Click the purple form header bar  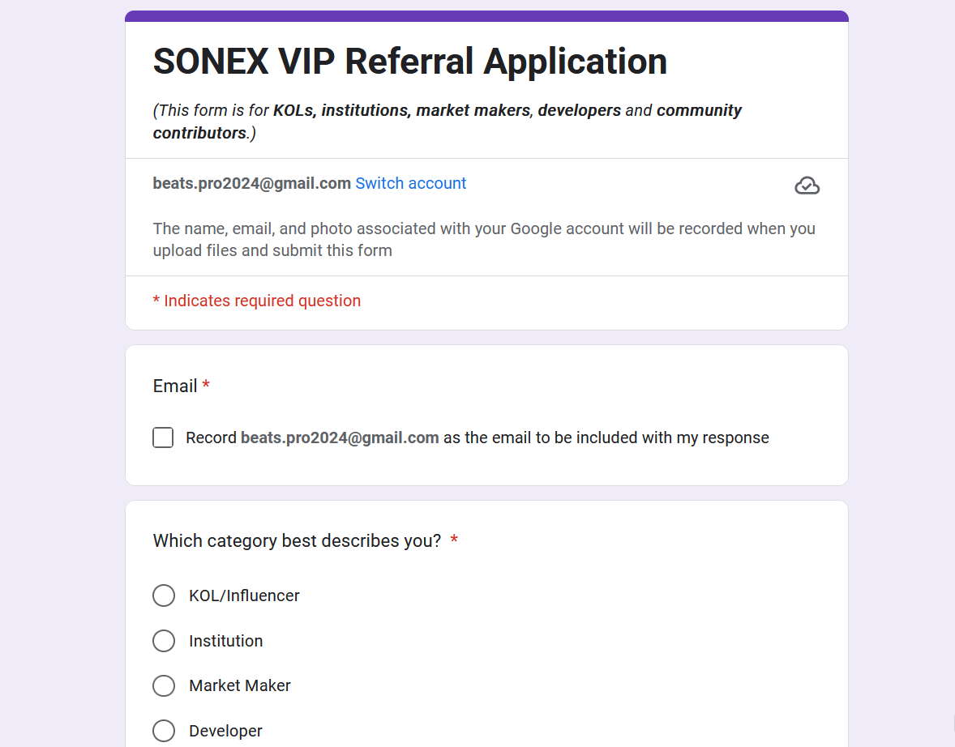486,16
